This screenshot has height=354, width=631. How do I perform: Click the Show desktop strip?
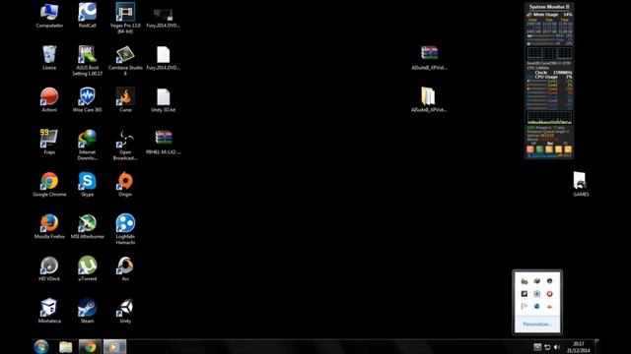(x=596, y=347)
